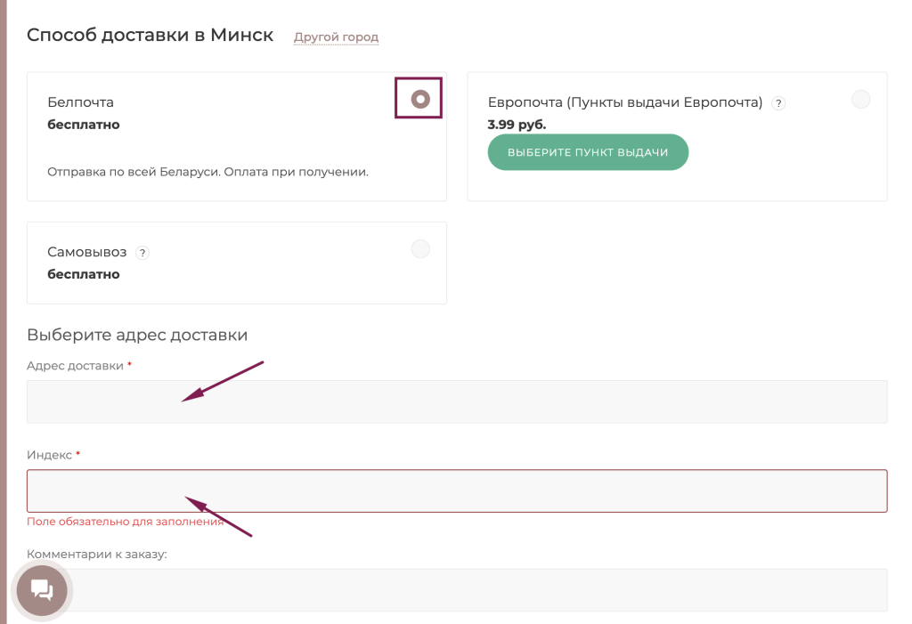Click the Европочта pickup points title
Viewport: 912px width, 624px height.
[x=624, y=102]
